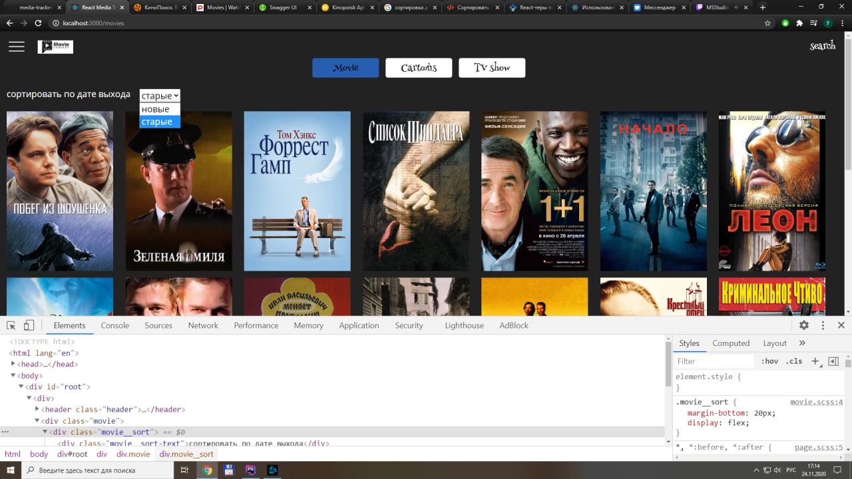
Task: Click the Styles Filter input field
Action: click(x=714, y=361)
